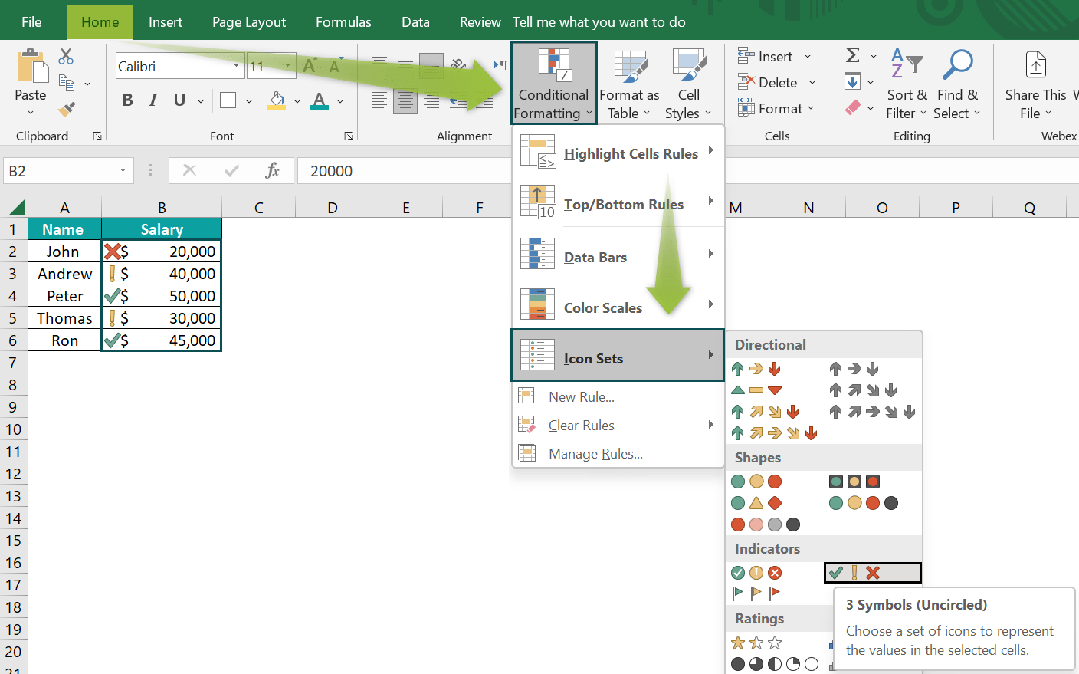This screenshot has width=1079, height=674.
Task: Toggle bold formatting
Action: tap(127, 100)
